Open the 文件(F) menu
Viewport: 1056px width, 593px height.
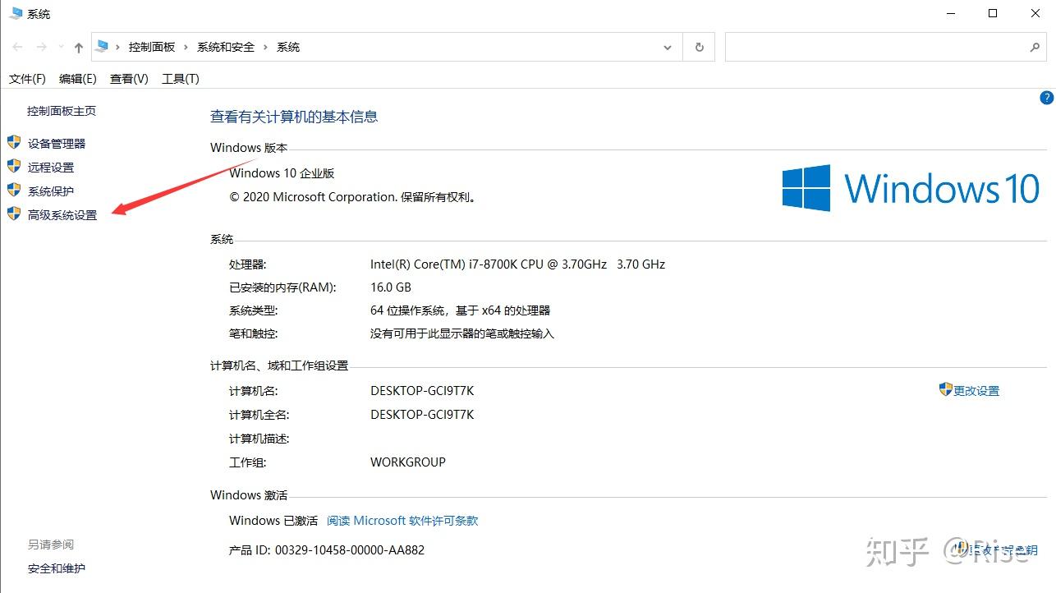click(x=27, y=79)
